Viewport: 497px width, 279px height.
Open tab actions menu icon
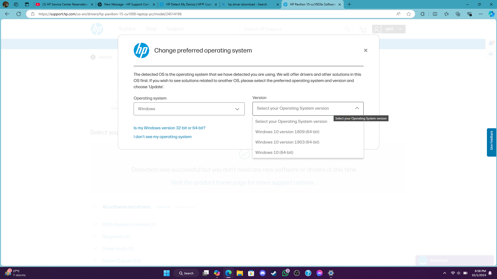[27, 4]
